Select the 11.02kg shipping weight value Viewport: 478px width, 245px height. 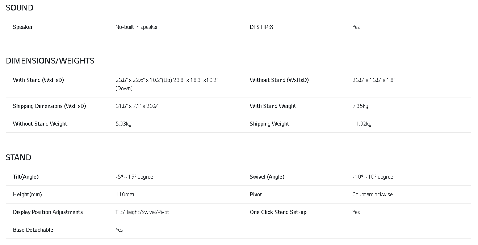pyautogui.click(x=362, y=124)
